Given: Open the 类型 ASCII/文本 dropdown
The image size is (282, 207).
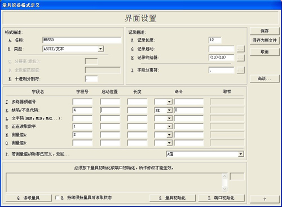Looking at the screenshot, I should 101,49.
